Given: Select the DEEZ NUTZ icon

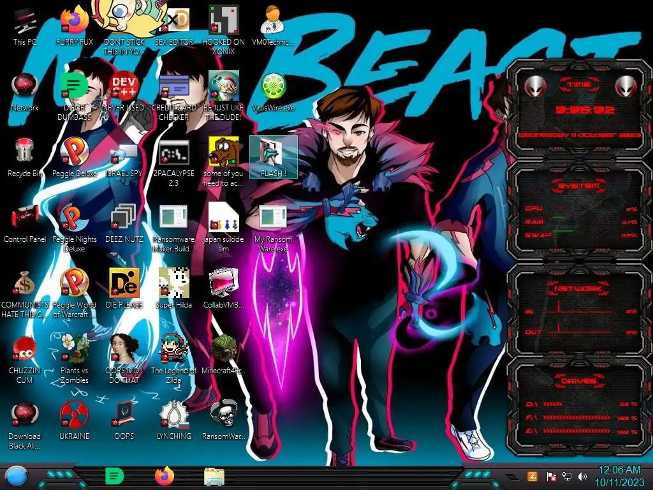Looking at the screenshot, I should tap(124, 224).
